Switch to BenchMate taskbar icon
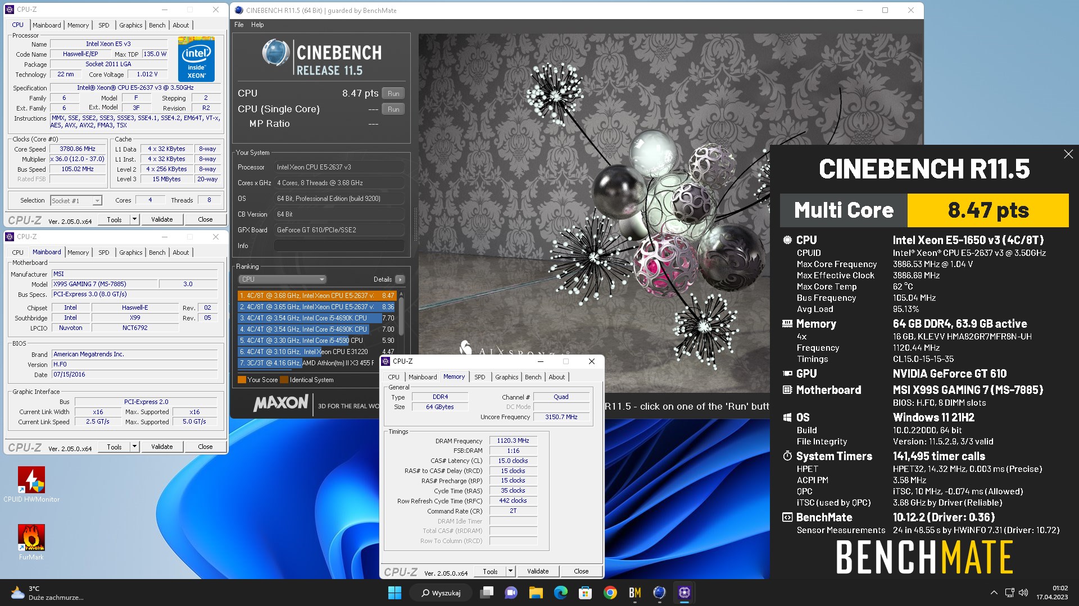Viewport: 1079px width, 606px height. [634, 593]
